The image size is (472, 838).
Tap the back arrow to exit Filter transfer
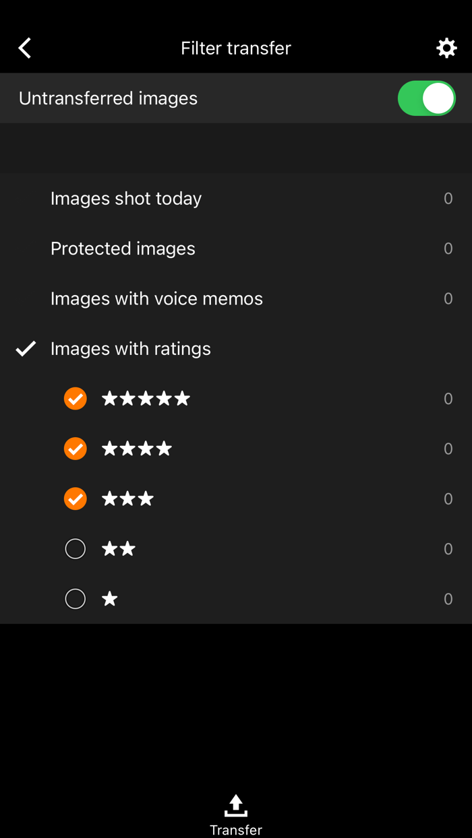click(x=24, y=48)
